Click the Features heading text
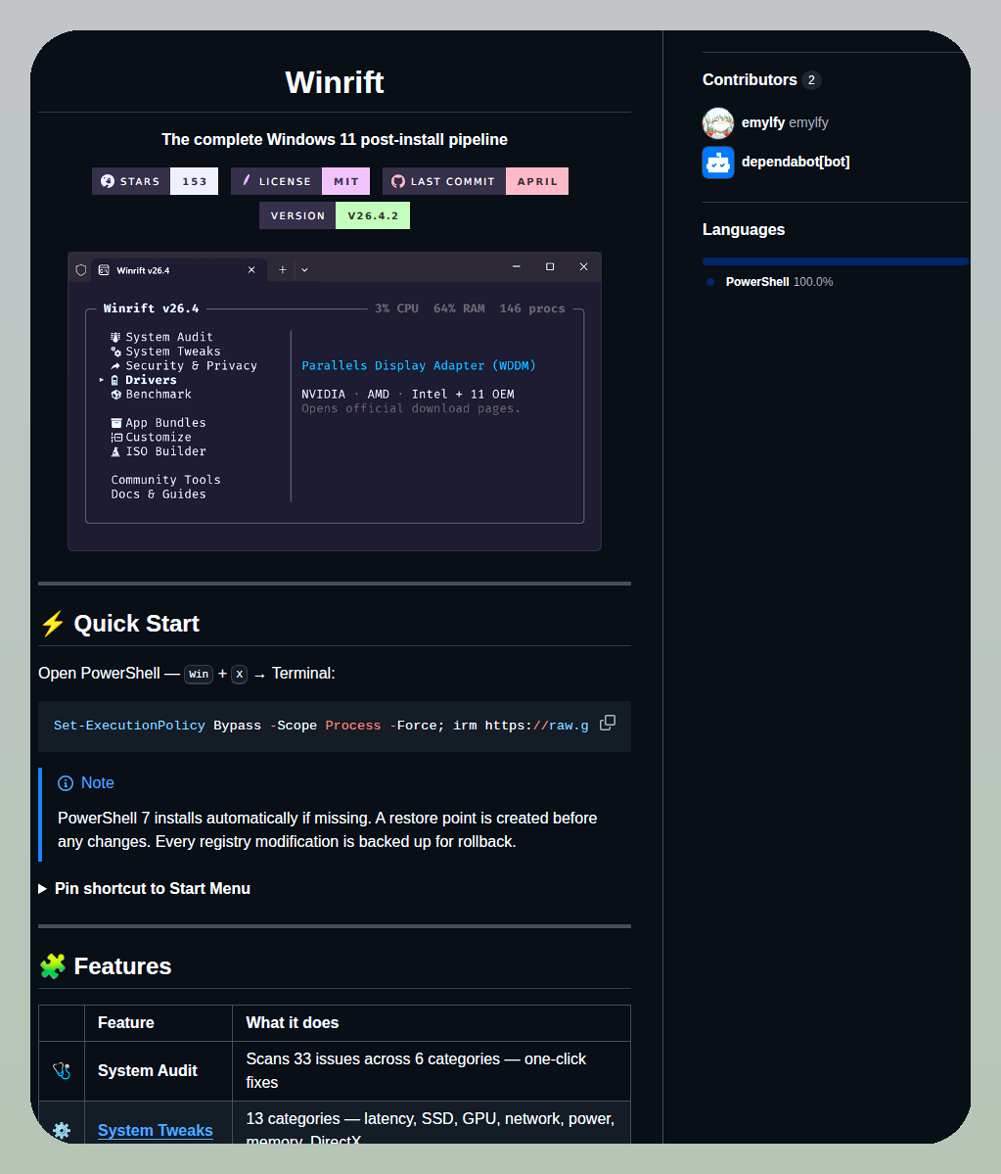Image resolution: width=1001 pixels, height=1174 pixels. pos(122,965)
